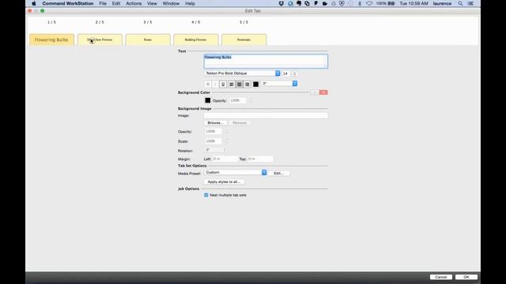Select the fourth tab labeled 4 / 5
This screenshot has height=284, width=506.
196,39
